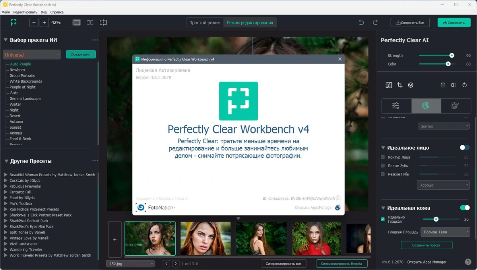Uncheck the Идеально Гладкая checkbox
This screenshot has height=270, width=477.
point(383,219)
